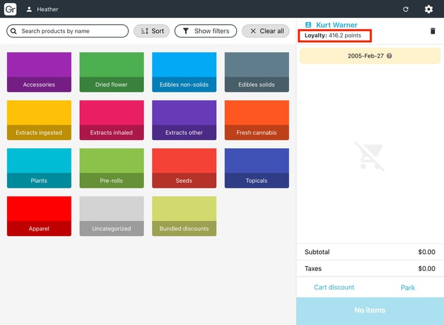Click the magnifier icon in search box
Screen dimensions: 444x325
(14, 31)
